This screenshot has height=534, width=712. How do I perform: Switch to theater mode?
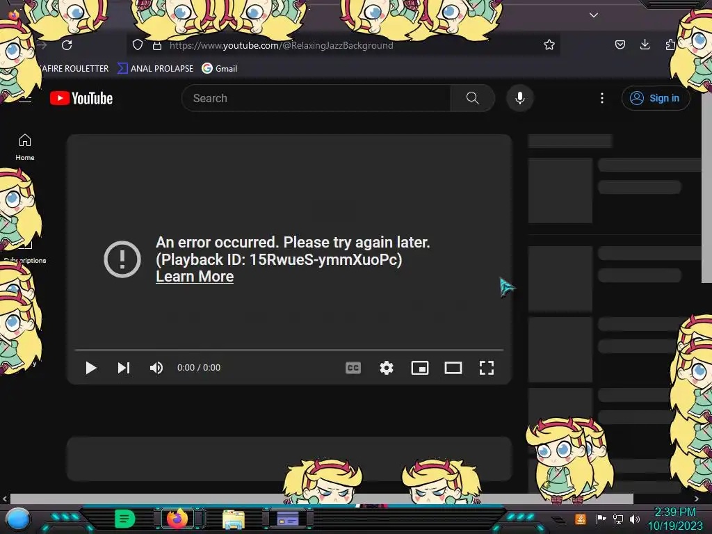453,368
